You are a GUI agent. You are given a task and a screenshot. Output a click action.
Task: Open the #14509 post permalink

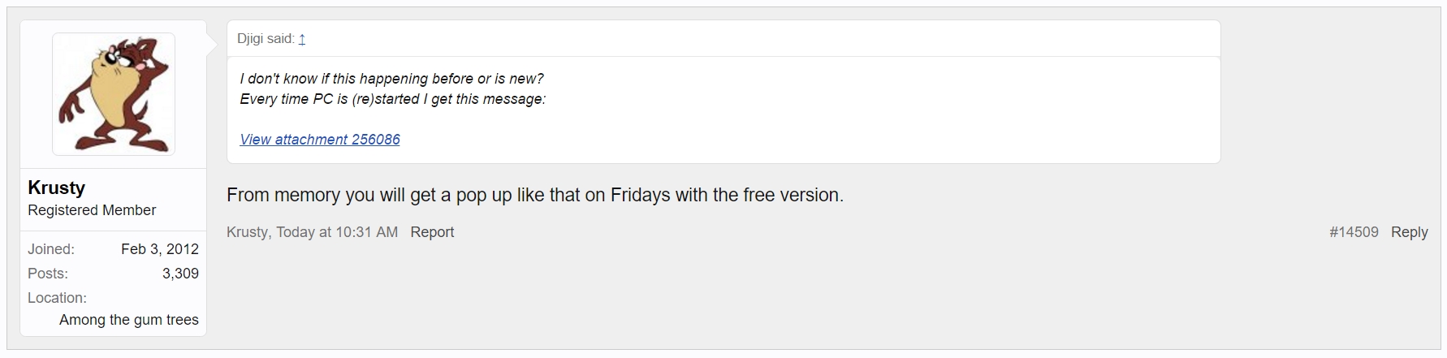[x=1354, y=232]
